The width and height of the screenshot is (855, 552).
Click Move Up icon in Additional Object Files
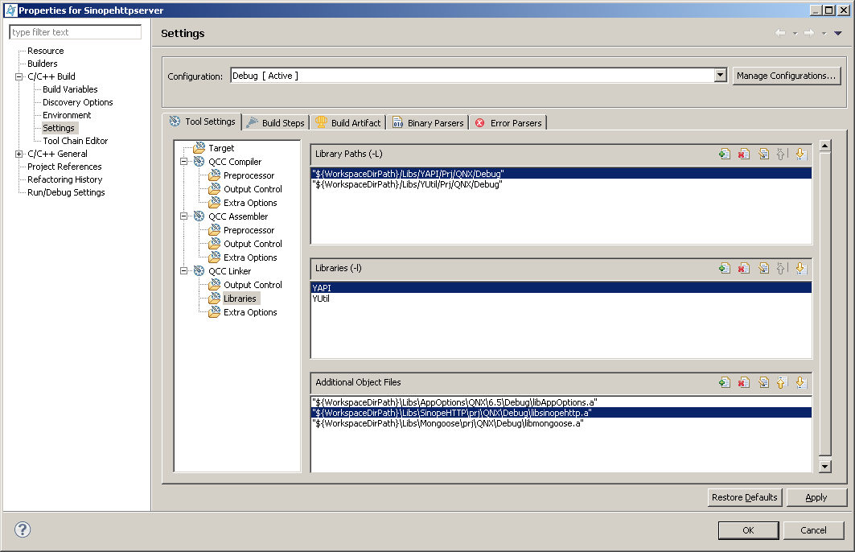coord(781,383)
